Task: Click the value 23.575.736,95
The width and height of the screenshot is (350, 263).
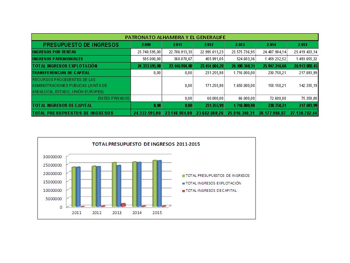Action: click(x=243, y=52)
